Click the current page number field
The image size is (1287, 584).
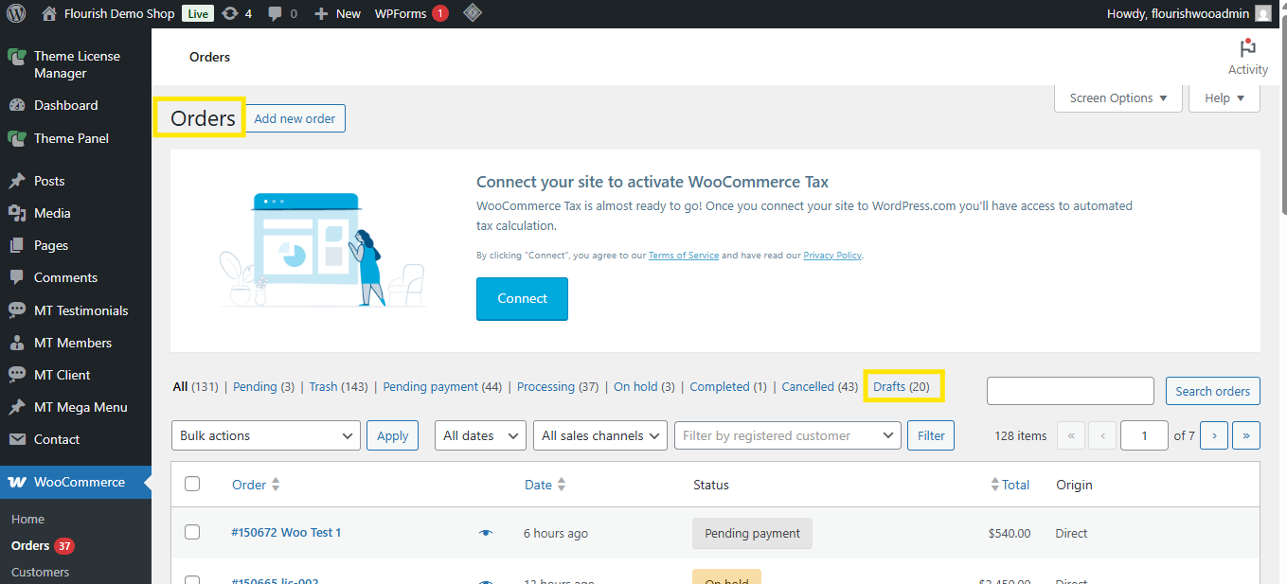pos(1144,435)
